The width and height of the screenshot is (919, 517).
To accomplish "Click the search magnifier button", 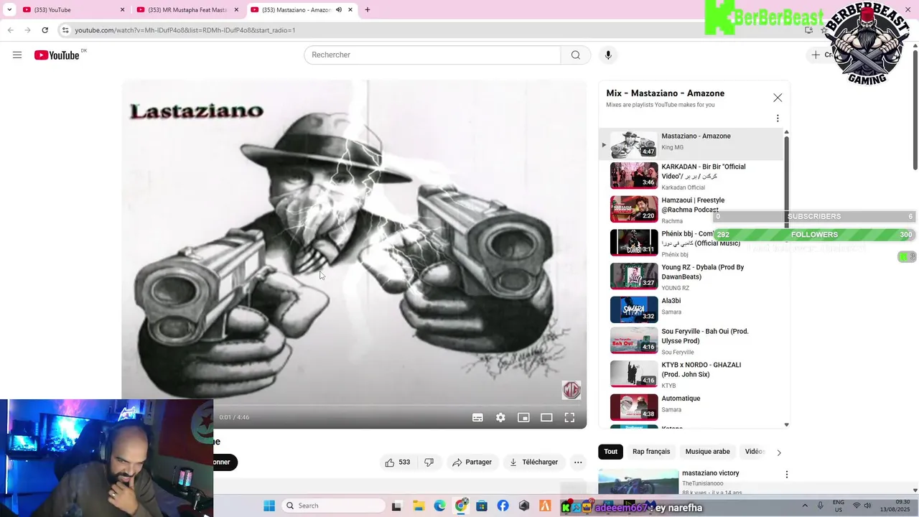I will click(575, 55).
